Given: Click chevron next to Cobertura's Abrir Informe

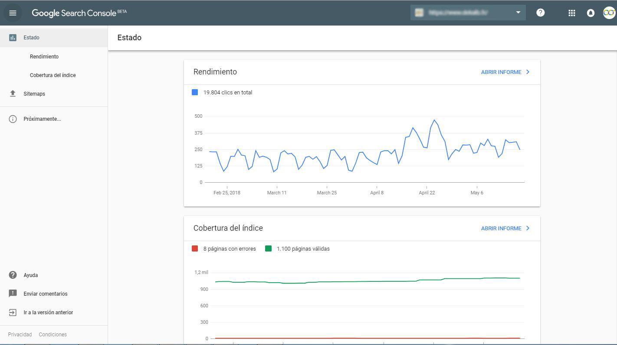Looking at the screenshot, I should (528, 228).
